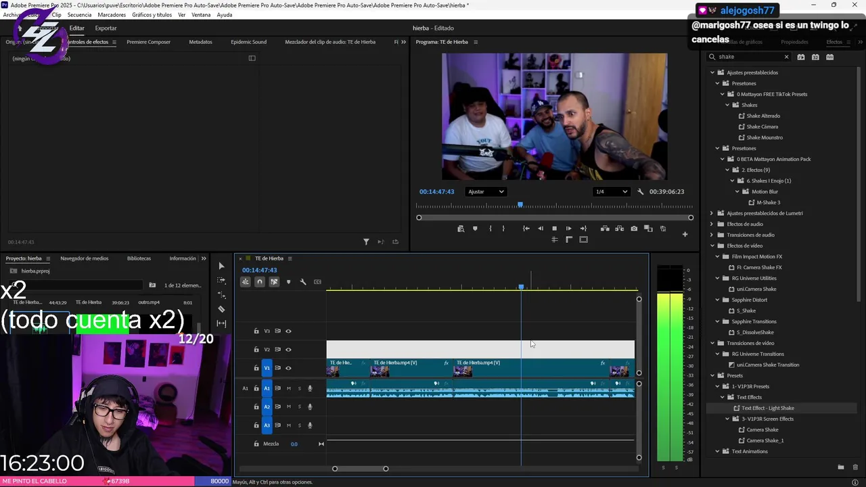
Task: Click the Lift button in Program monitor
Action: pos(605,229)
